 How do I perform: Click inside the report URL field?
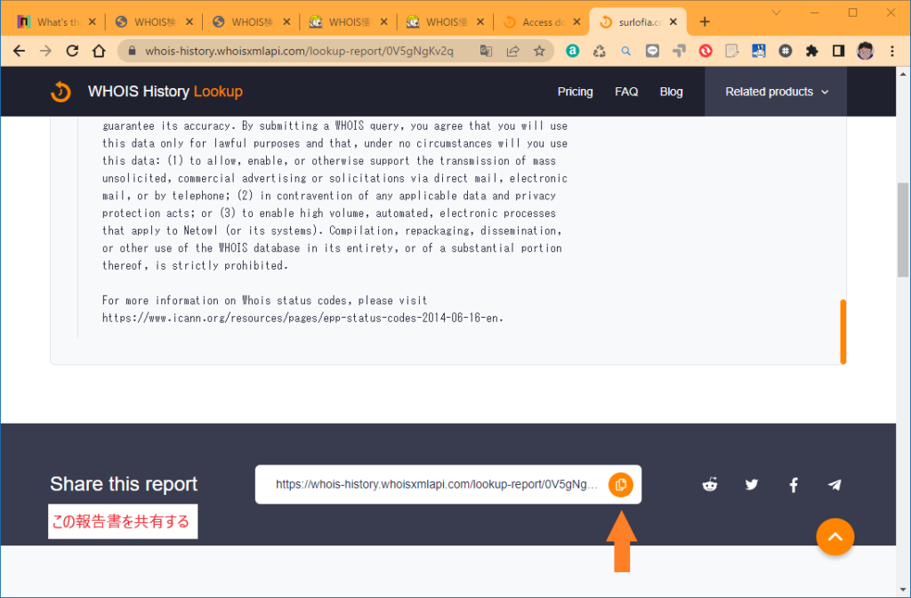(x=427, y=485)
